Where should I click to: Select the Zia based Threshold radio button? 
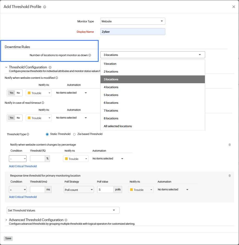tap(74, 134)
